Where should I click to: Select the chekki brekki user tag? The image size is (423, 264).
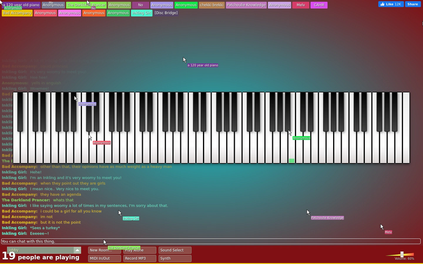pyautogui.click(x=212, y=5)
